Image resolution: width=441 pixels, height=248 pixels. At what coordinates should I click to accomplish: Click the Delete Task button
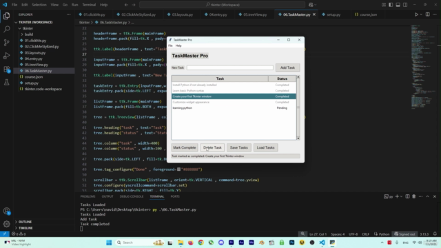coord(212,147)
